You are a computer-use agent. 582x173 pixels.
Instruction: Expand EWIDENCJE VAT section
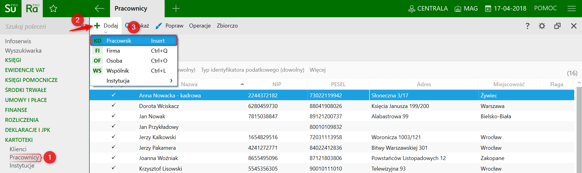(x=25, y=70)
